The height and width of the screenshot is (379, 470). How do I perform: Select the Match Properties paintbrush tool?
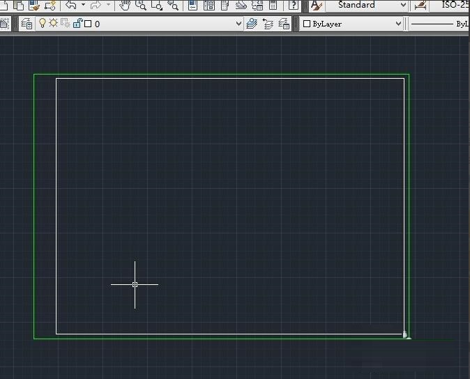[x=34, y=5]
